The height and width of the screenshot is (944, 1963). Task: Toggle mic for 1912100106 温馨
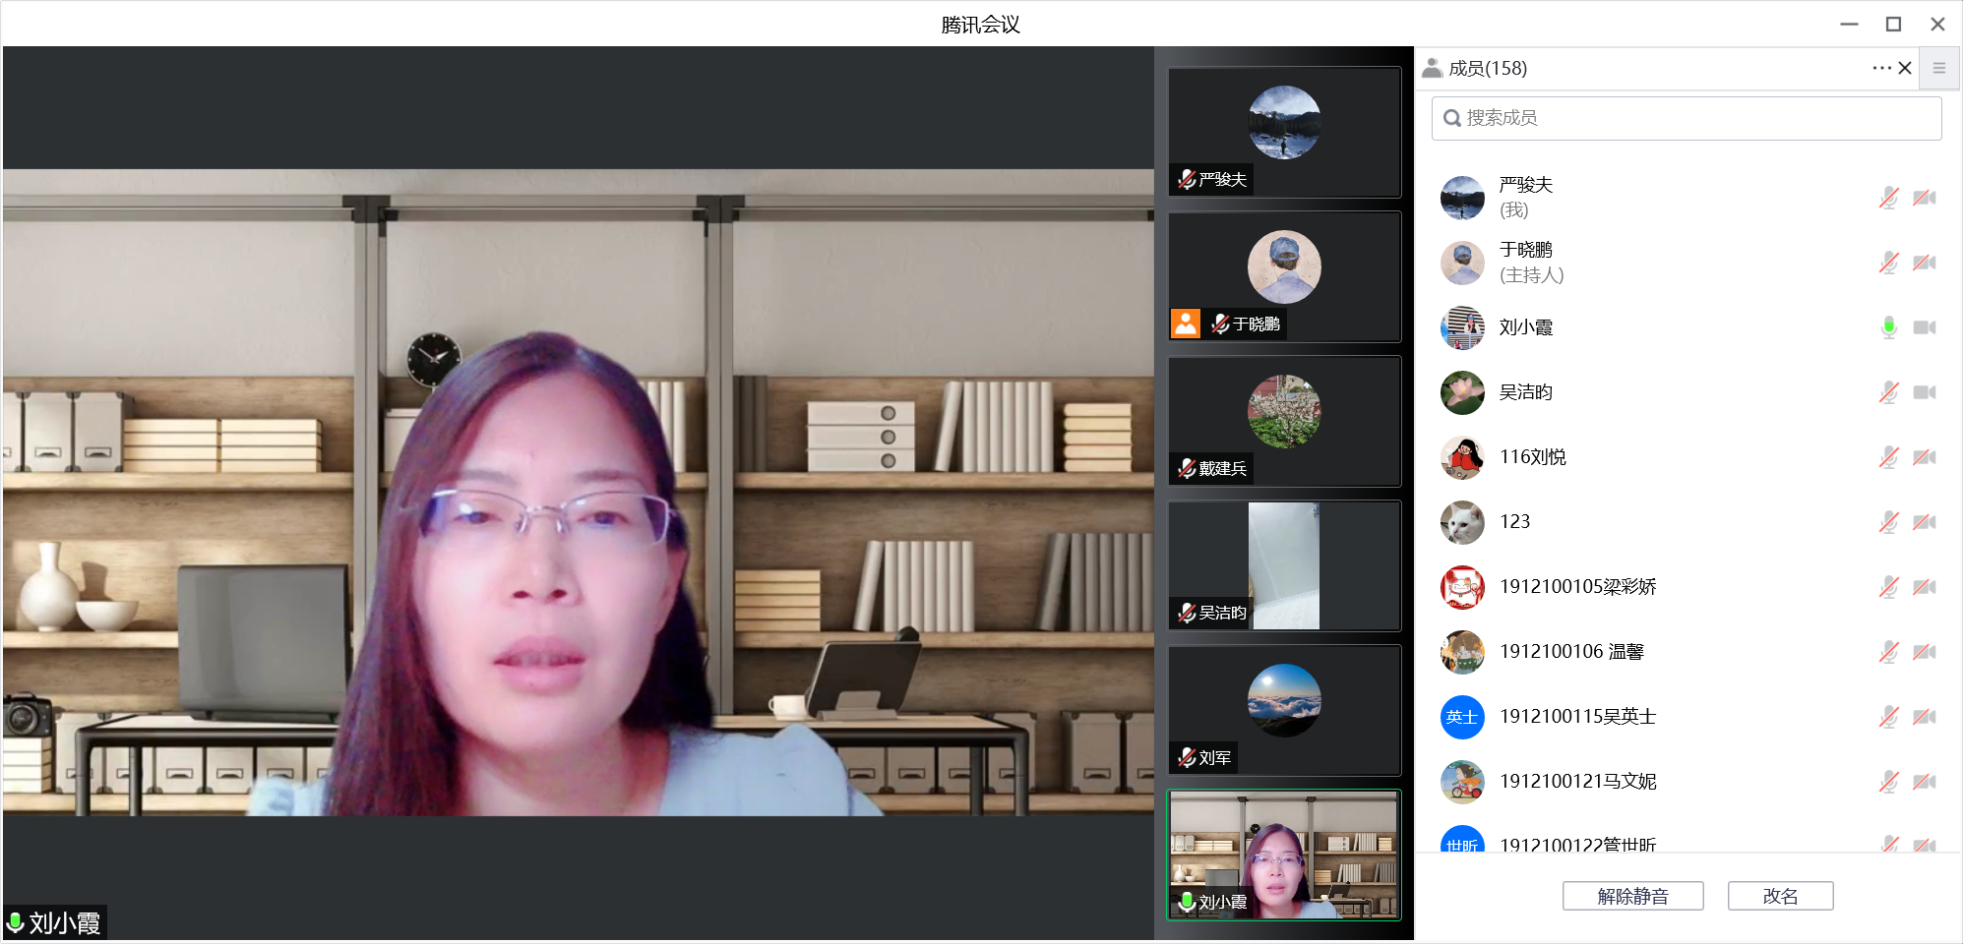1888,652
